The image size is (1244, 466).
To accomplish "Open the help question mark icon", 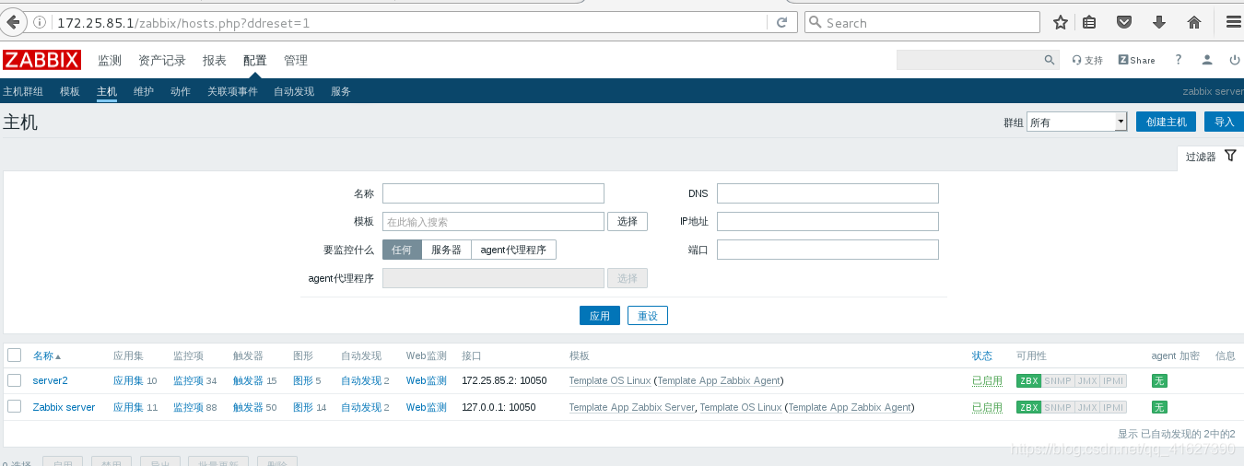I will (1178, 60).
